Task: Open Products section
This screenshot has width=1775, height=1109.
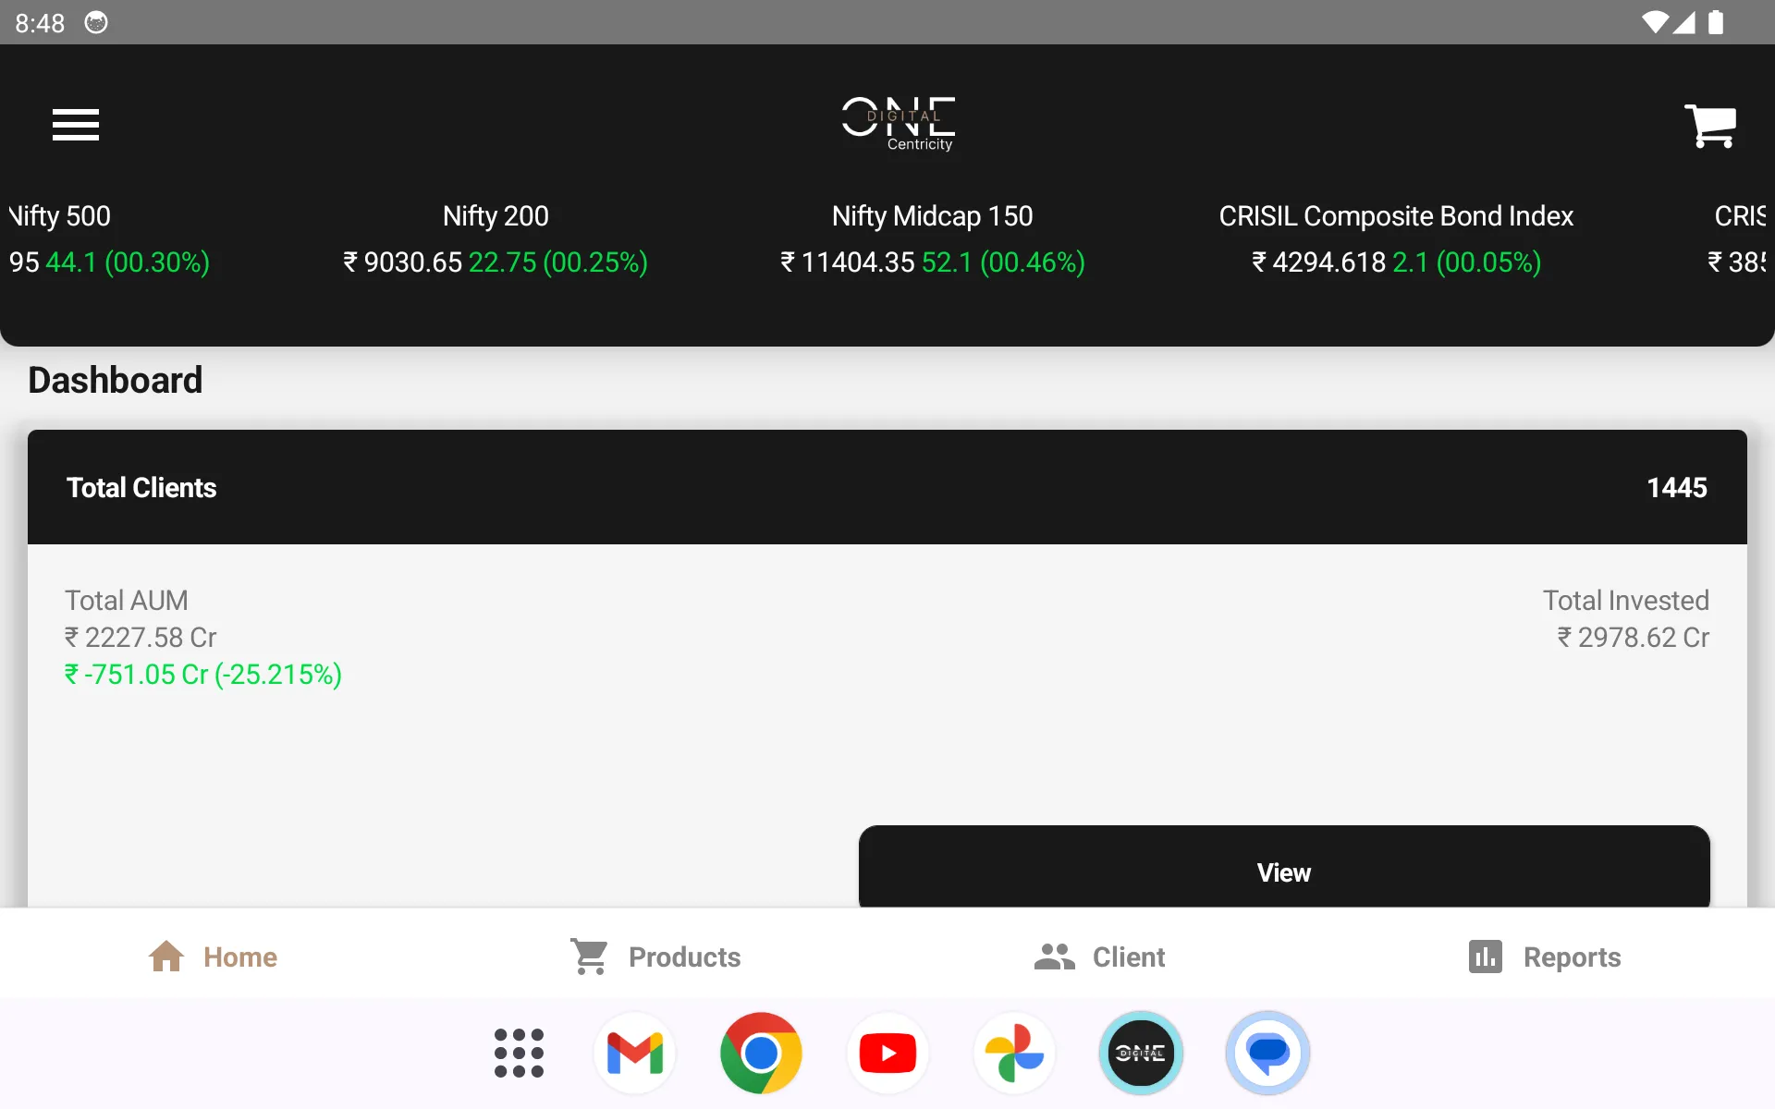Action: [x=655, y=957]
